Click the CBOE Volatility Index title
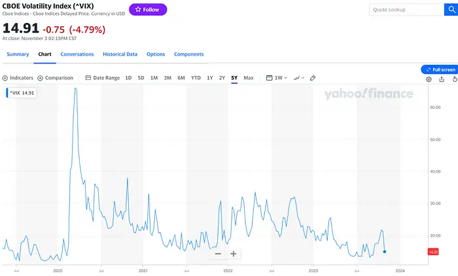This screenshot has width=458, height=276. tap(48, 6)
